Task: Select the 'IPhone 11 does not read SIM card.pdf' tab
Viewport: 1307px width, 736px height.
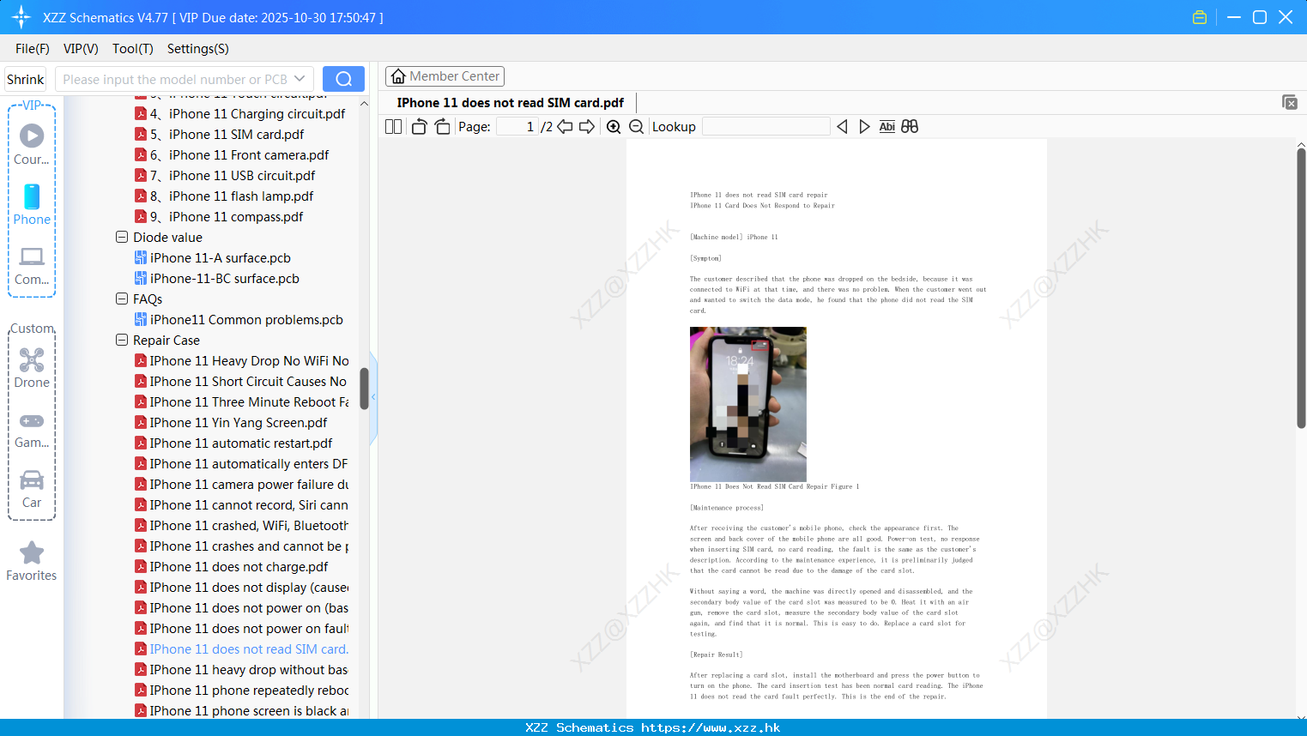Action: pos(510,103)
